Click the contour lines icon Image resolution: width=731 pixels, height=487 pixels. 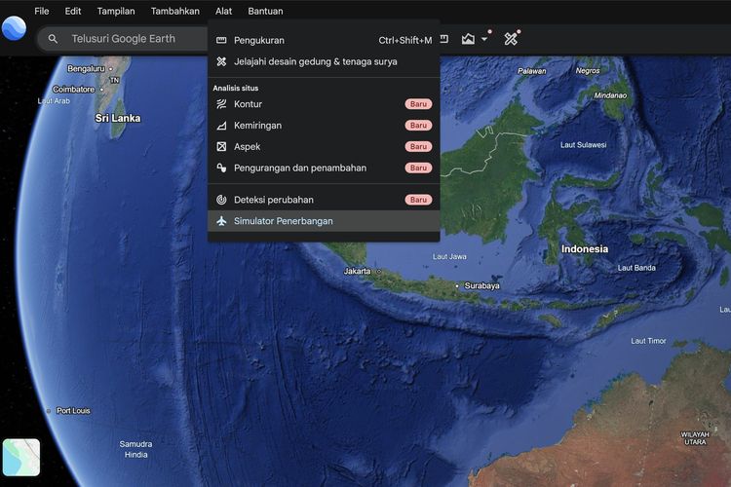tap(221, 104)
